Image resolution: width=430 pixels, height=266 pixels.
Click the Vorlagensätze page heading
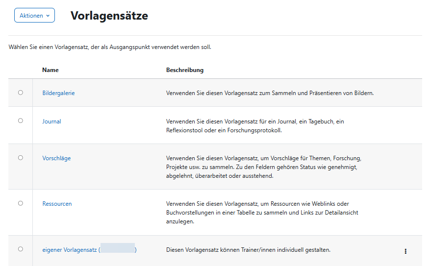coord(109,16)
